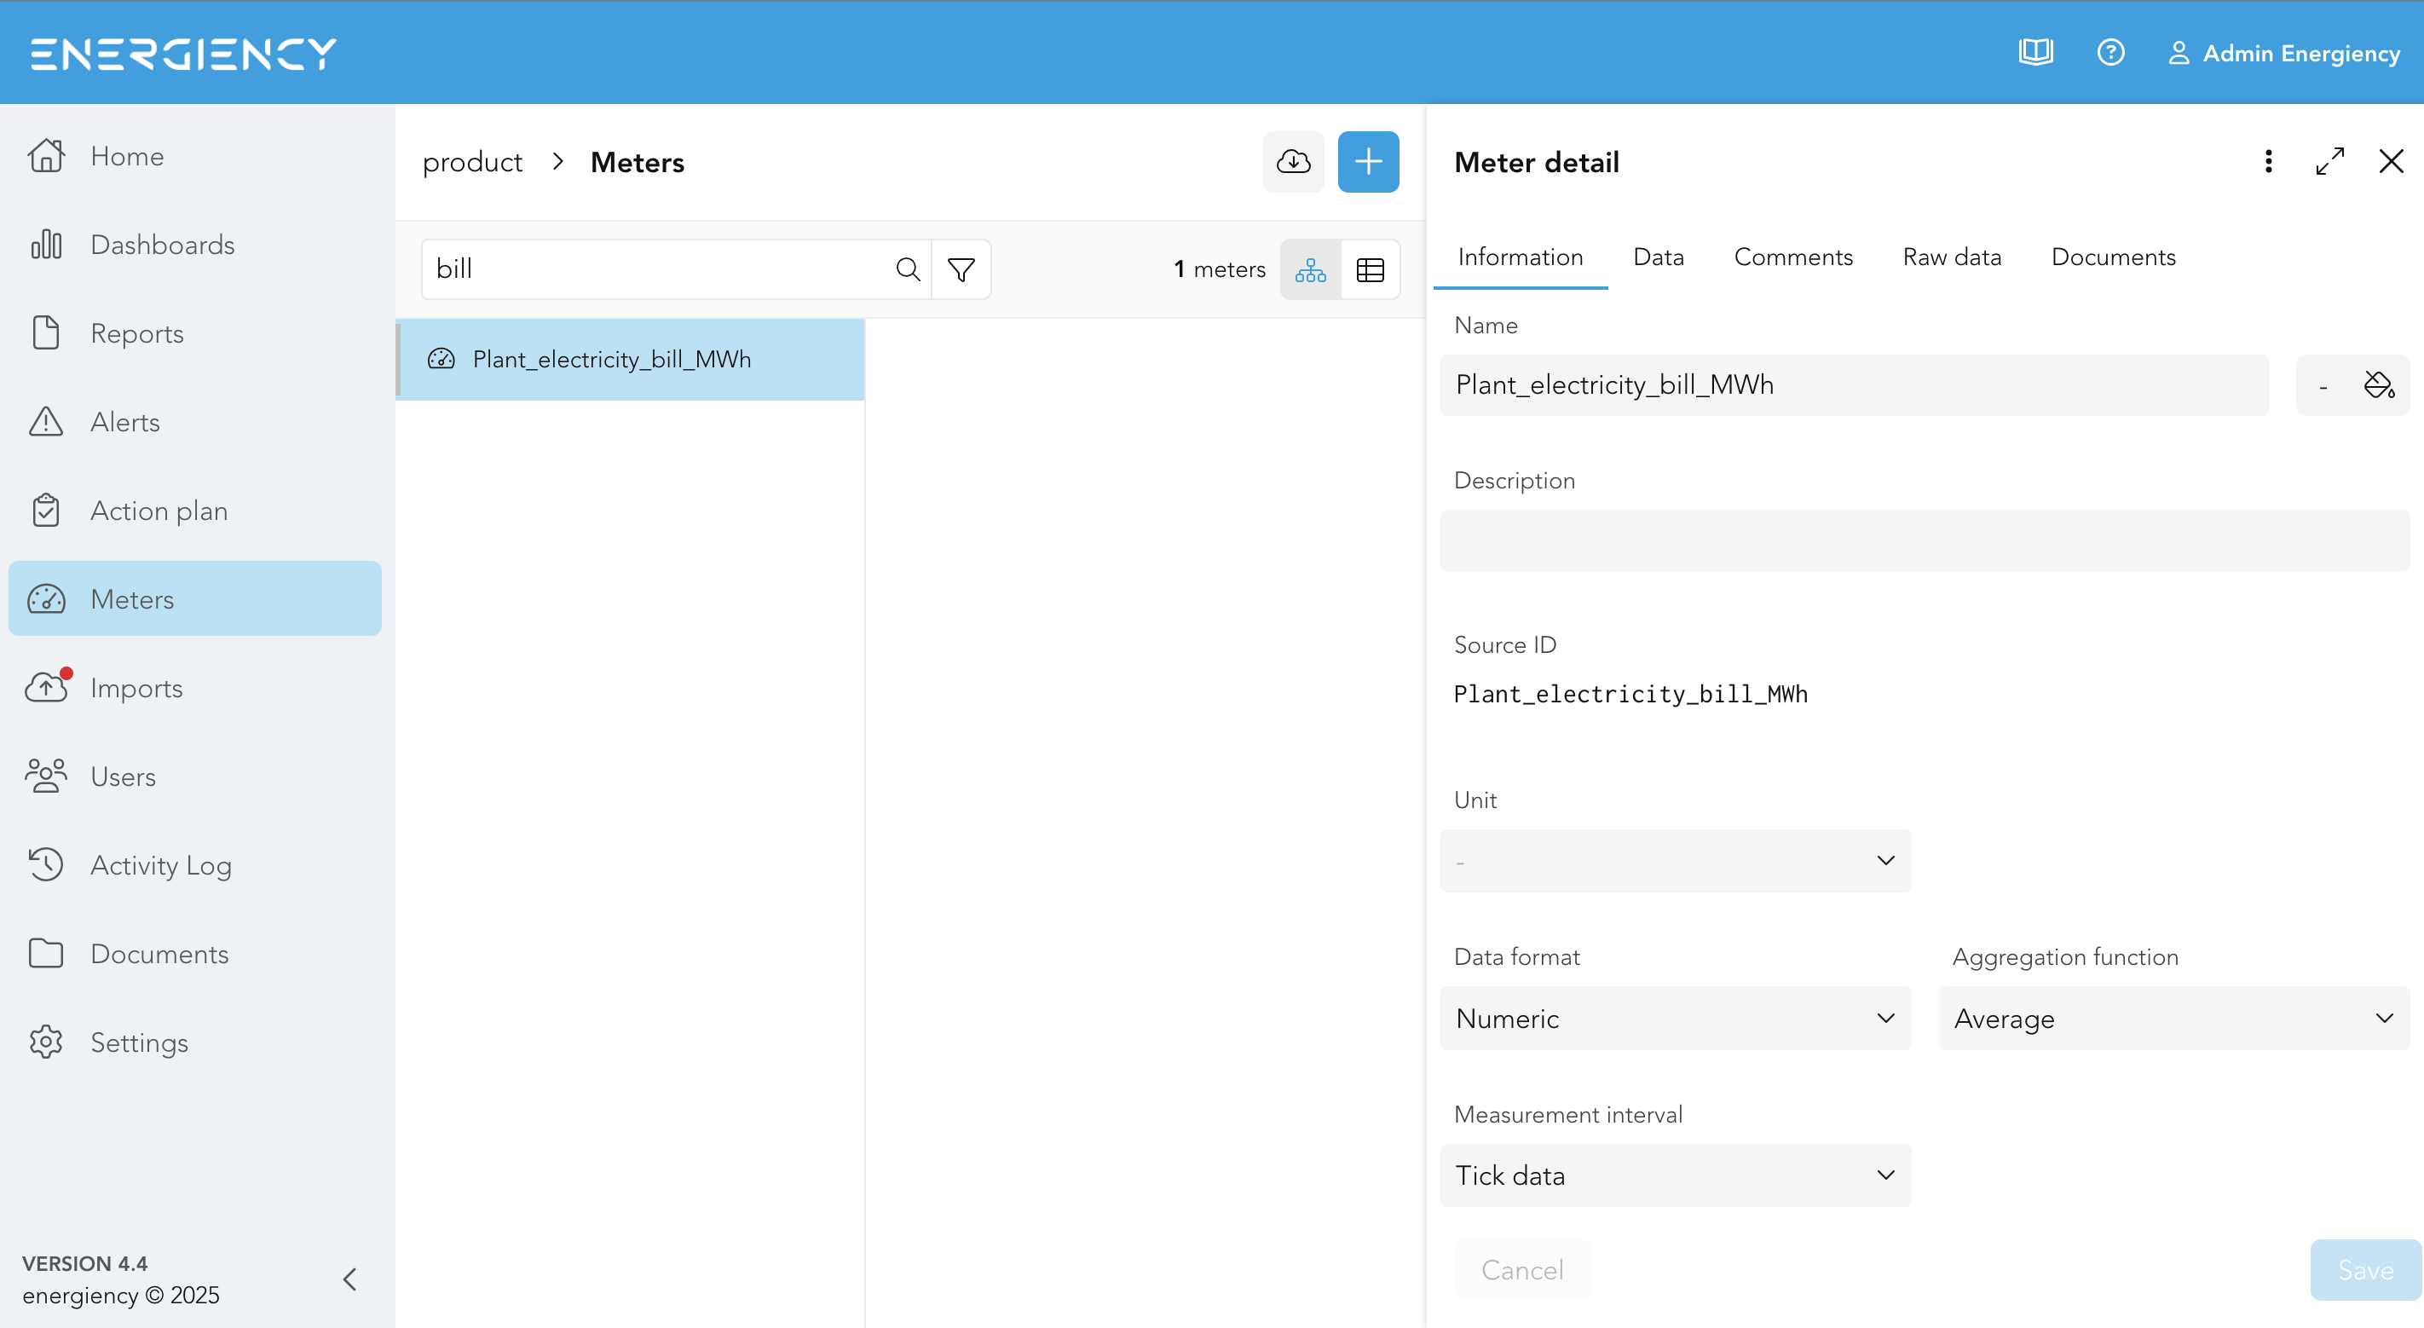
Task: Switch to table list view
Action: [1370, 270]
